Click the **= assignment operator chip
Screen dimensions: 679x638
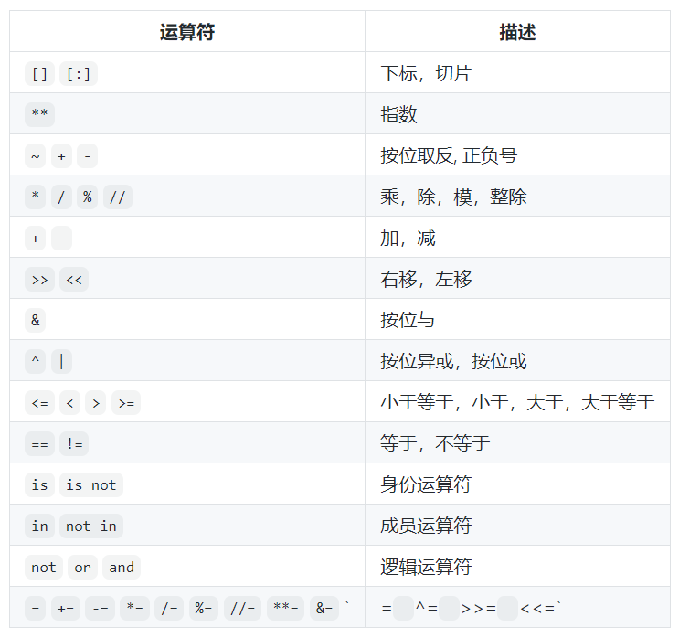click(286, 609)
